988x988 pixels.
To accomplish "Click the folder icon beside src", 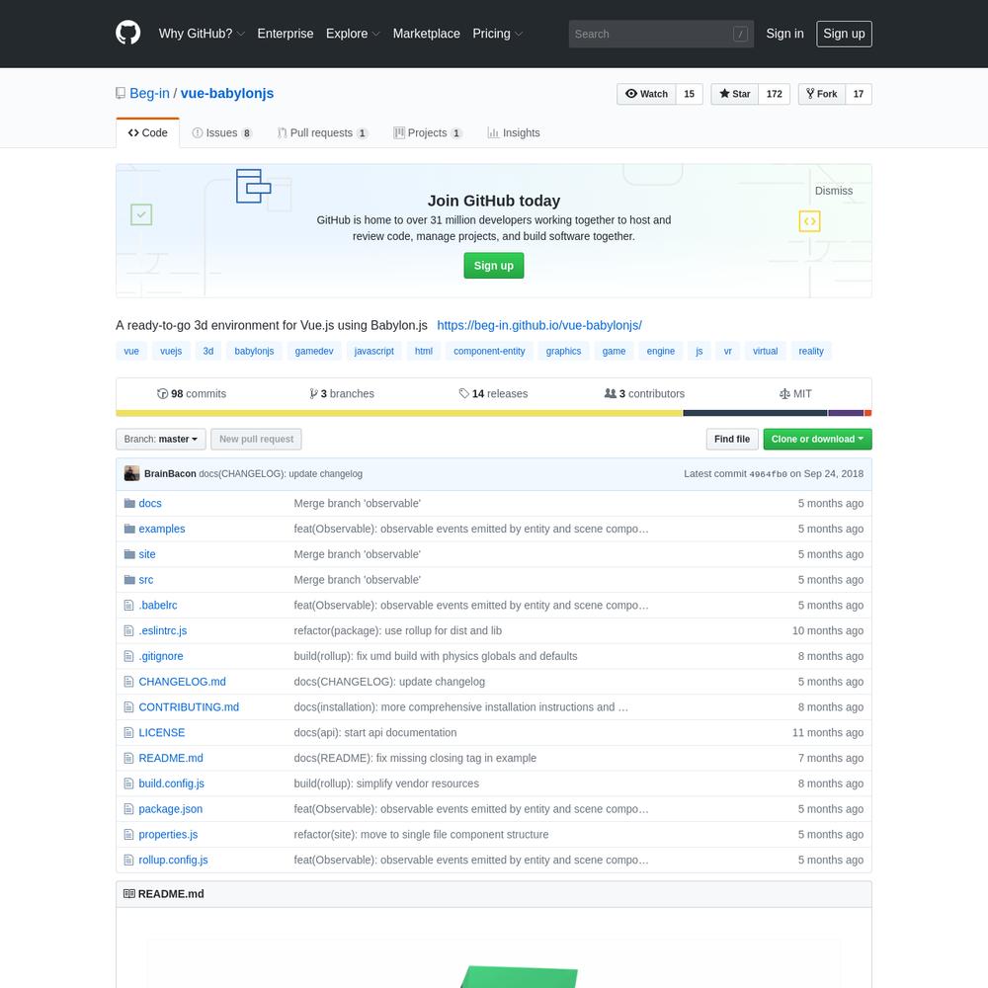I will tap(129, 580).
